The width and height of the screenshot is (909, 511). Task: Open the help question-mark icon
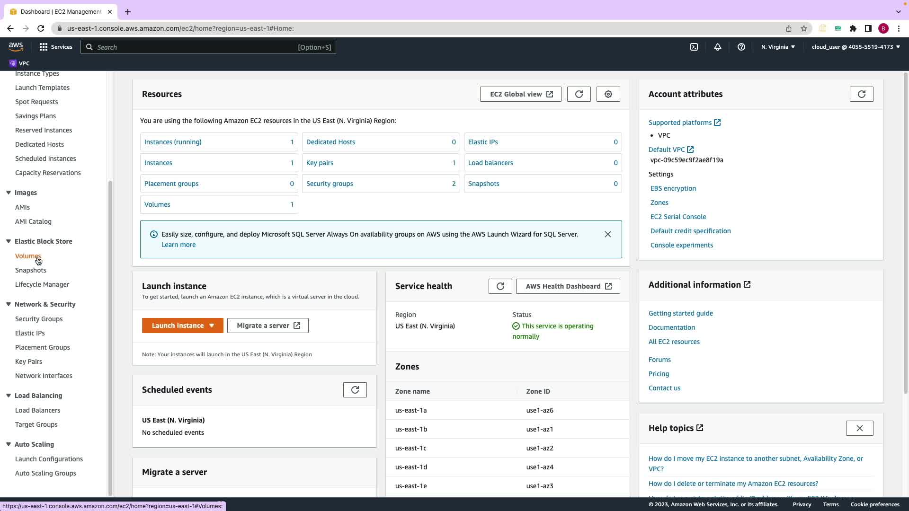pyautogui.click(x=741, y=47)
